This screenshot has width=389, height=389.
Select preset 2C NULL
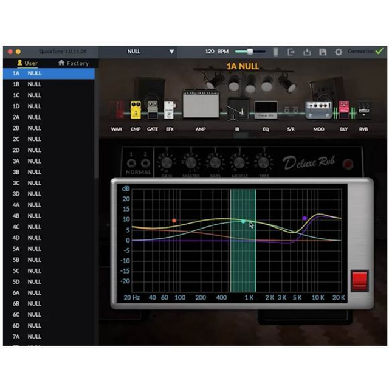click(x=49, y=139)
